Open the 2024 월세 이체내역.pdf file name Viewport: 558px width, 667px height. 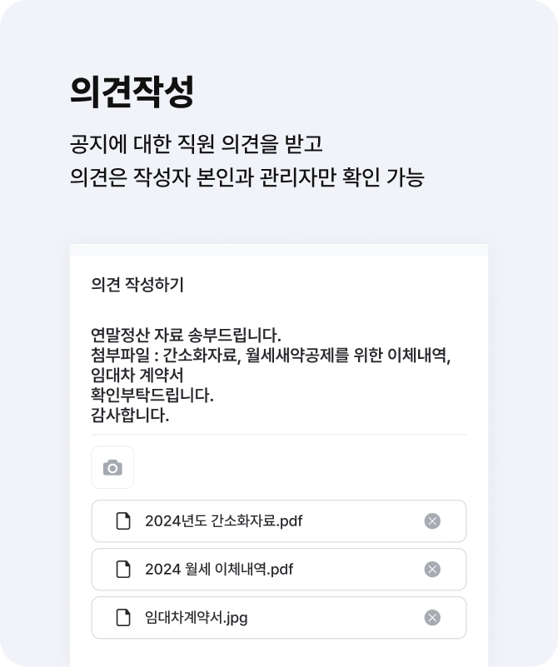(x=218, y=570)
